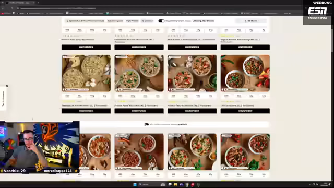Image resolution: width=334 pixels, height=188 pixels.
Task: Select the XL Gerichte filter chip
Action: pyautogui.click(x=147, y=21)
